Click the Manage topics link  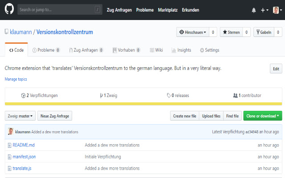coord(16,79)
